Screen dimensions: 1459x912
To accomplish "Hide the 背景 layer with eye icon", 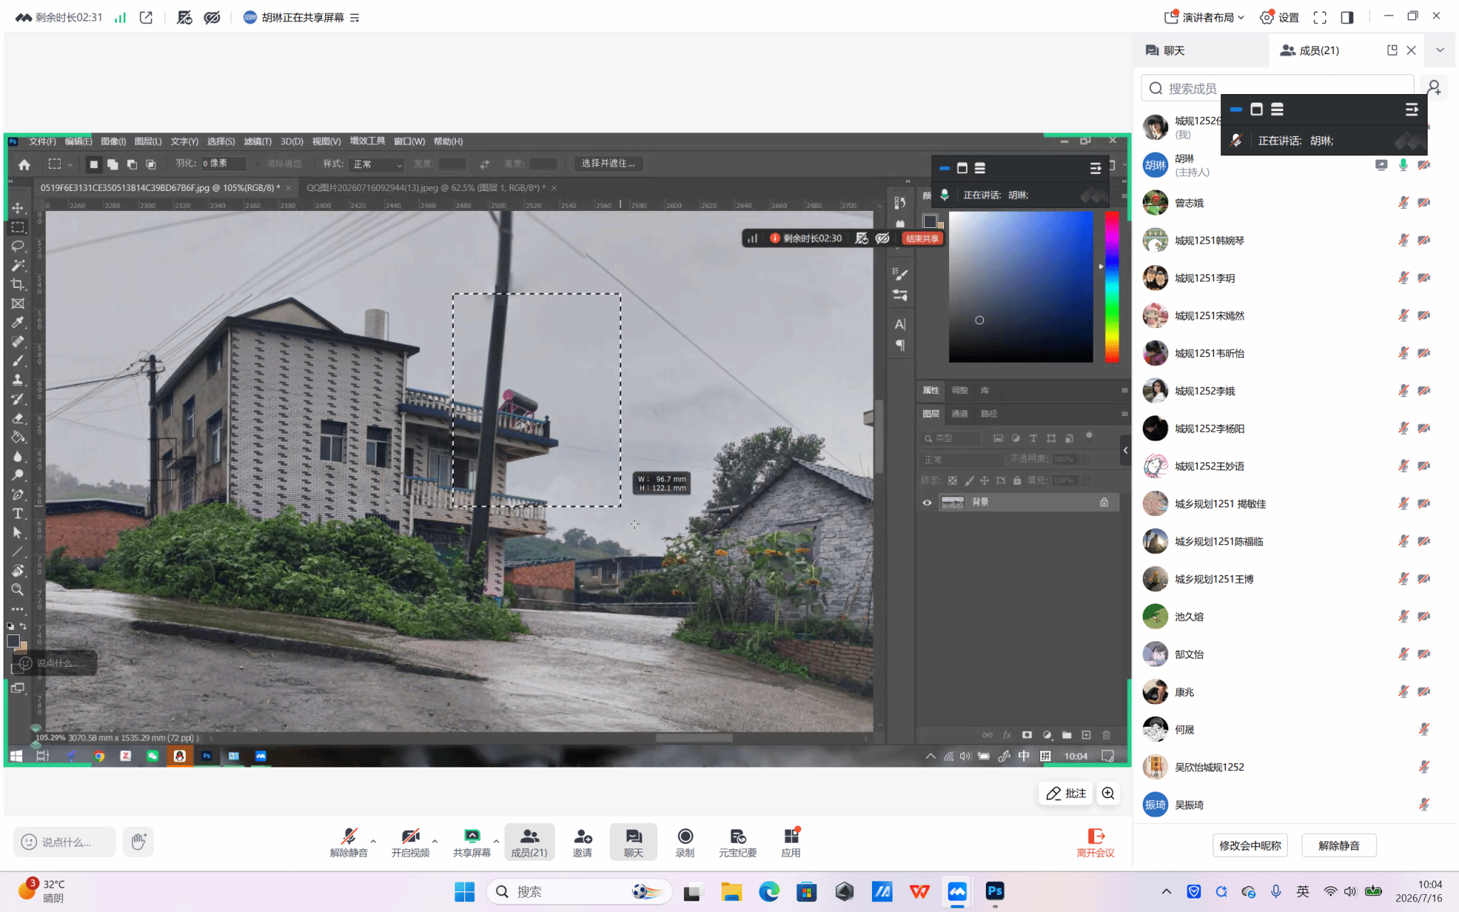I will point(927,502).
